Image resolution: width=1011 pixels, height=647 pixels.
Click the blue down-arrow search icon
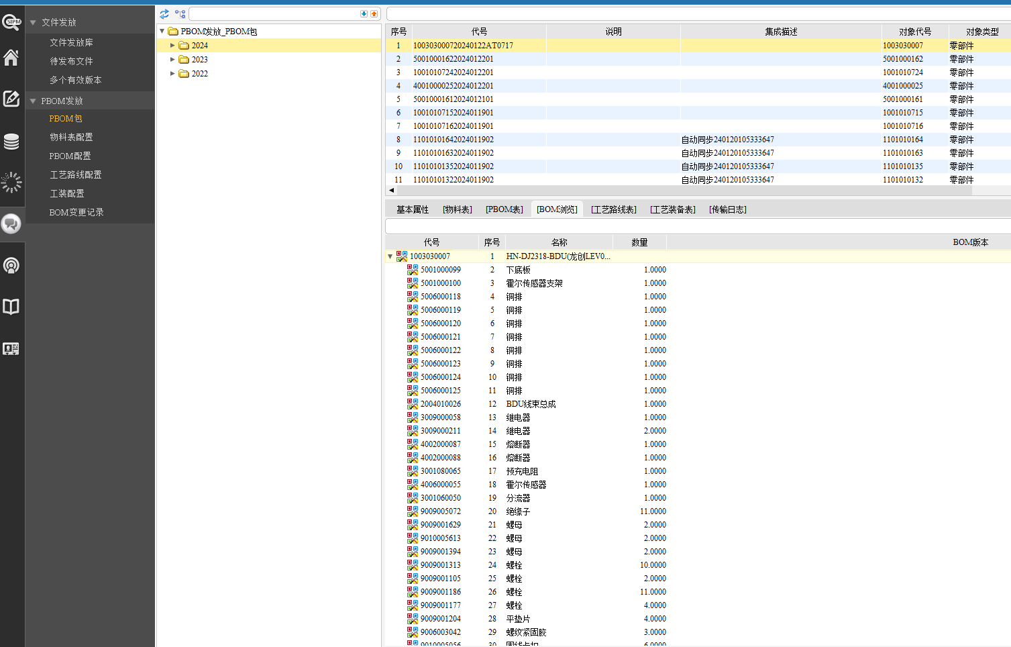(x=364, y=13)
